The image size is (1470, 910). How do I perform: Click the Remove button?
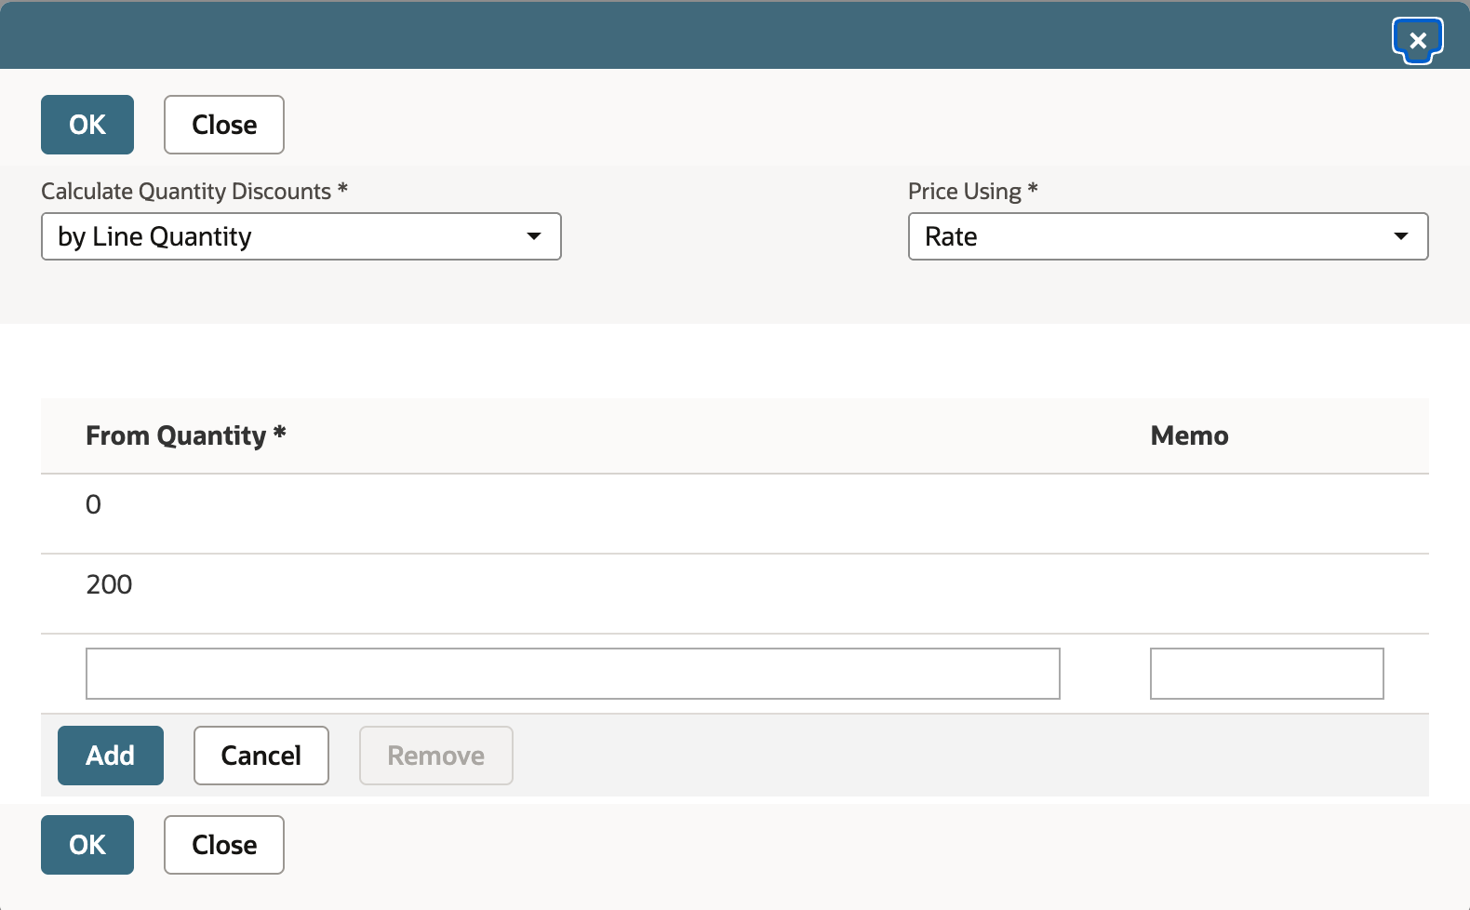(436, 756)
